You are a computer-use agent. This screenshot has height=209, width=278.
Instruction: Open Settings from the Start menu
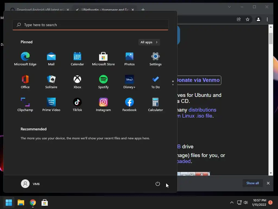click(x=156, y=59)
